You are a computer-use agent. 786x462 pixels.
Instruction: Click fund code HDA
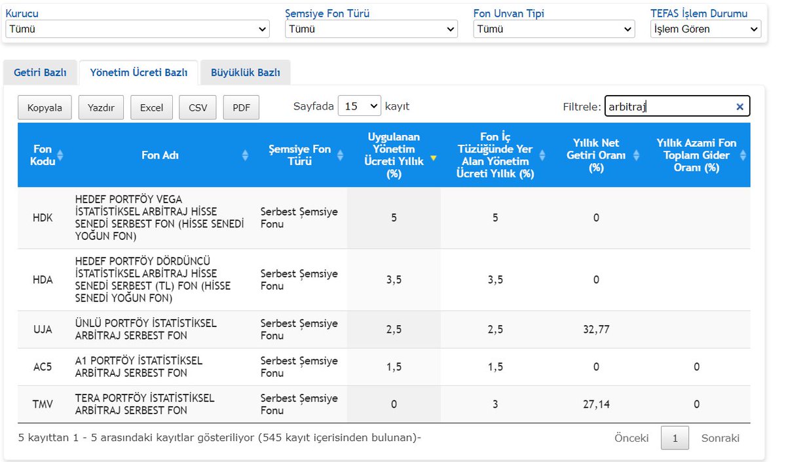[x=43, y=280]
